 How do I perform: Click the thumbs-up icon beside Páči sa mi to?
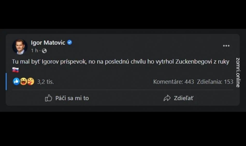[48, 98]
